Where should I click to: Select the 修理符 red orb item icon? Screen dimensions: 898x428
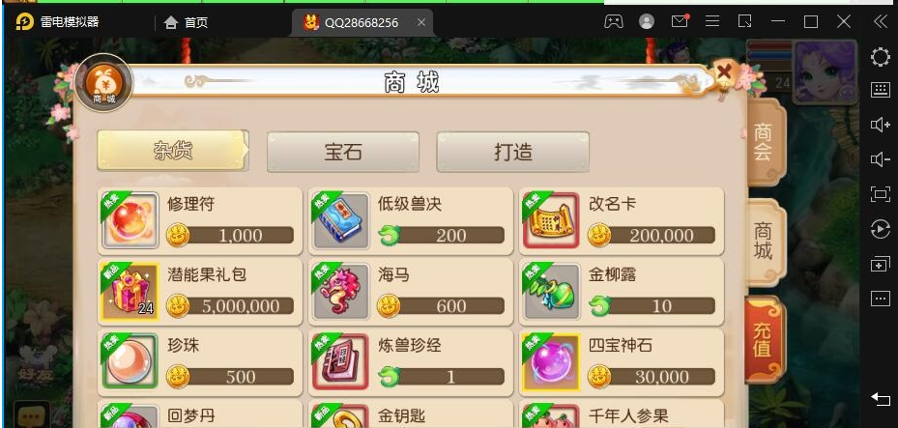(130, 220)
